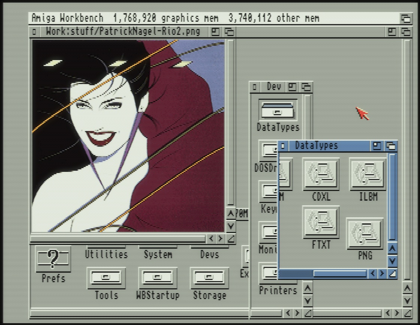This screenshot has width=420, height=325.
Task: Select the CDXL datatype icon
Action: (x=321, y=174)
